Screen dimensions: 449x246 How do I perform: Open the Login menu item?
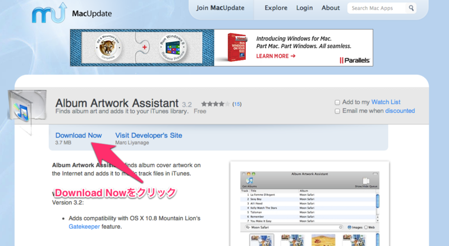point(304,8)
